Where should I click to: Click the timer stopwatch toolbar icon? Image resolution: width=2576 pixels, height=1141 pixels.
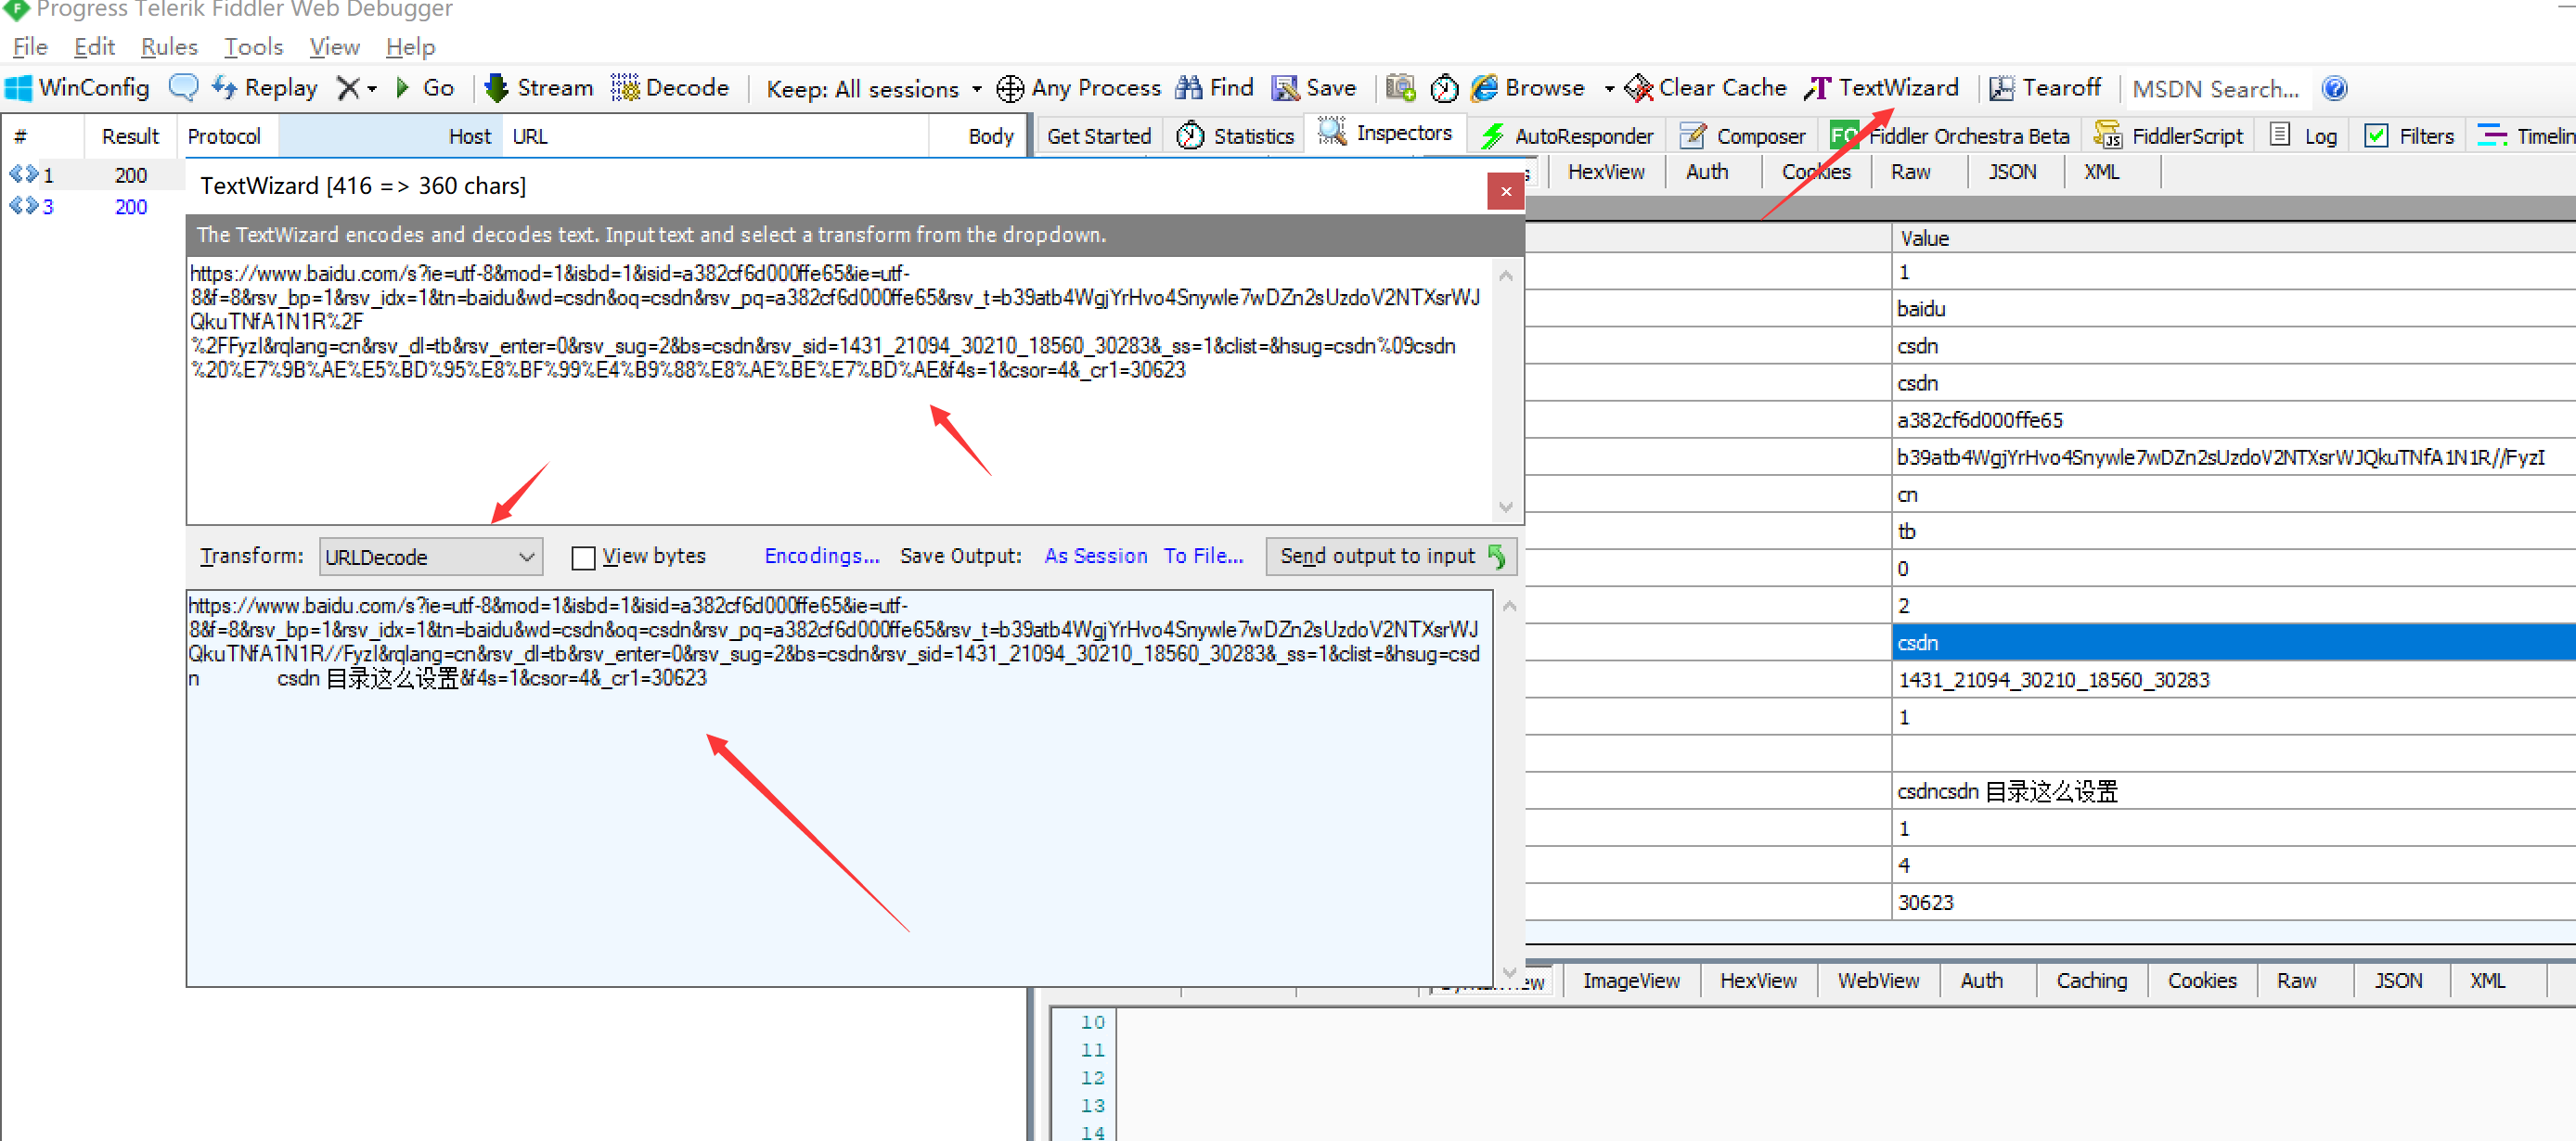(x=1444, y=88)
